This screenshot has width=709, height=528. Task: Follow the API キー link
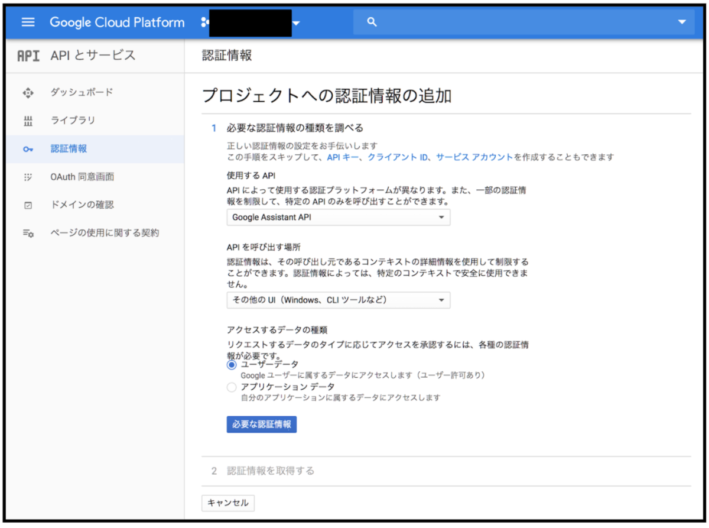pyautogui.click(x=342, y=157)
